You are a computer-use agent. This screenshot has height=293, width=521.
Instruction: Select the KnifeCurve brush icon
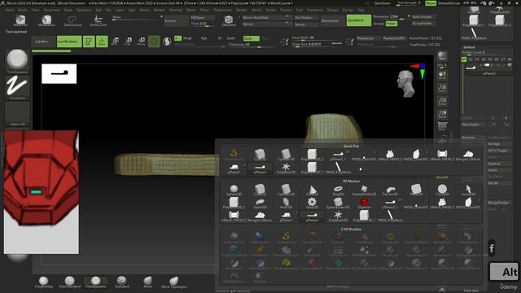pyautogui.click(x=99, y=20)
